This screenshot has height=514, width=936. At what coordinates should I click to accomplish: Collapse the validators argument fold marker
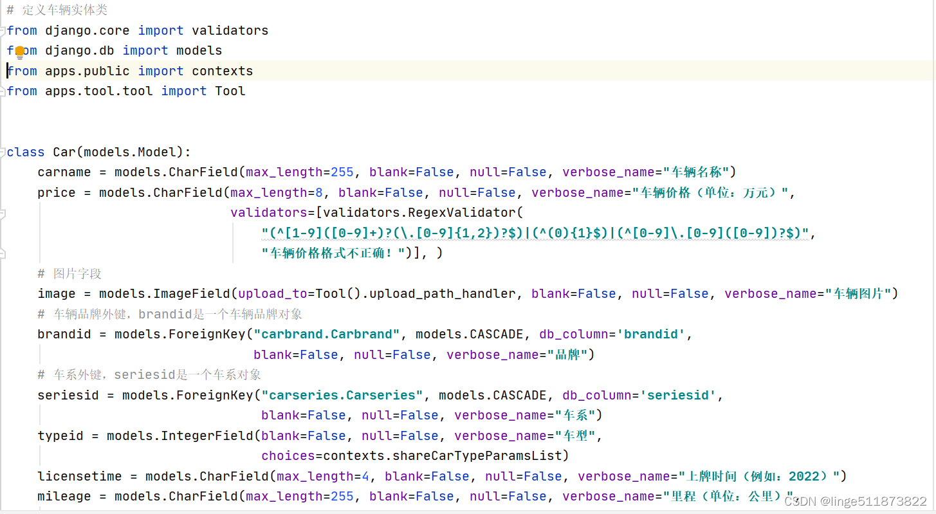click(x=3, y=213)
